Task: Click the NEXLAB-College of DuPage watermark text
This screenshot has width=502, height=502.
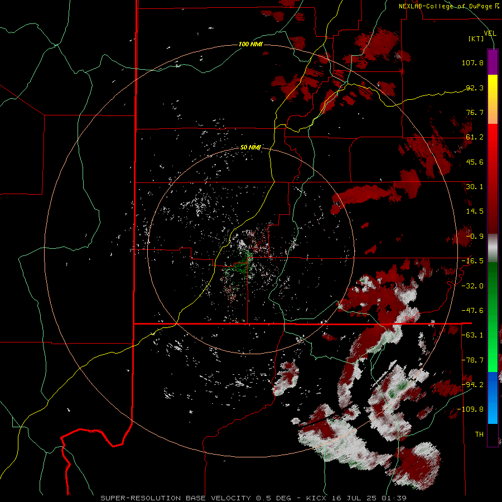Action: point(449,6)
